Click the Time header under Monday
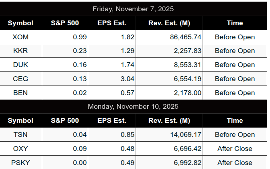 (x=235, y=120)
